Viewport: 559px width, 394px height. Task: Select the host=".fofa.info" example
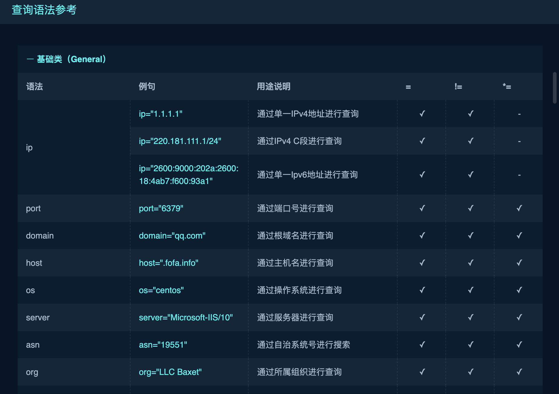pos(168,263)
